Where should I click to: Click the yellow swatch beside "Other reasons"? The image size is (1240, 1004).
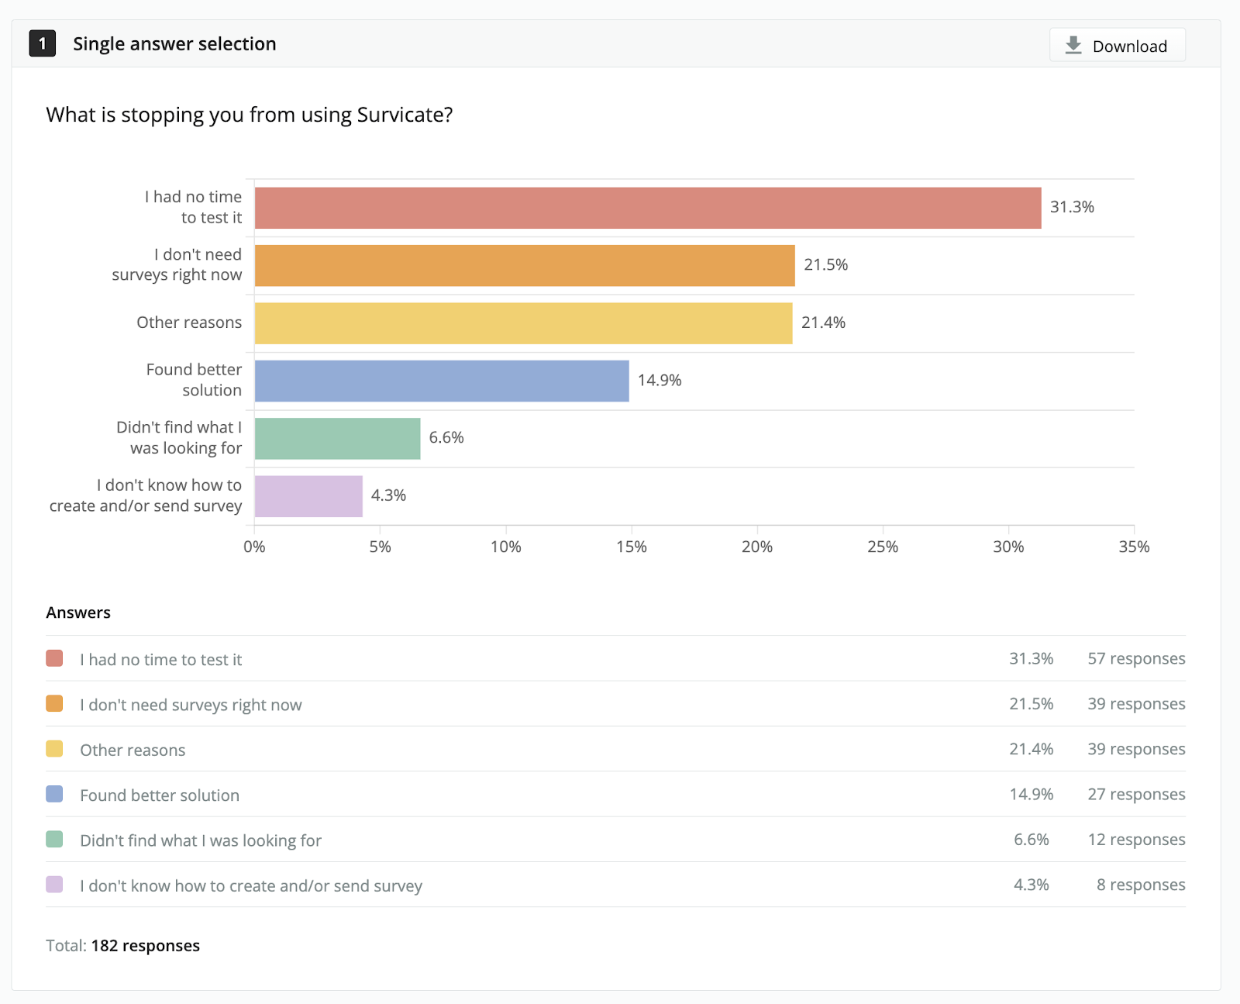point(54,748)
